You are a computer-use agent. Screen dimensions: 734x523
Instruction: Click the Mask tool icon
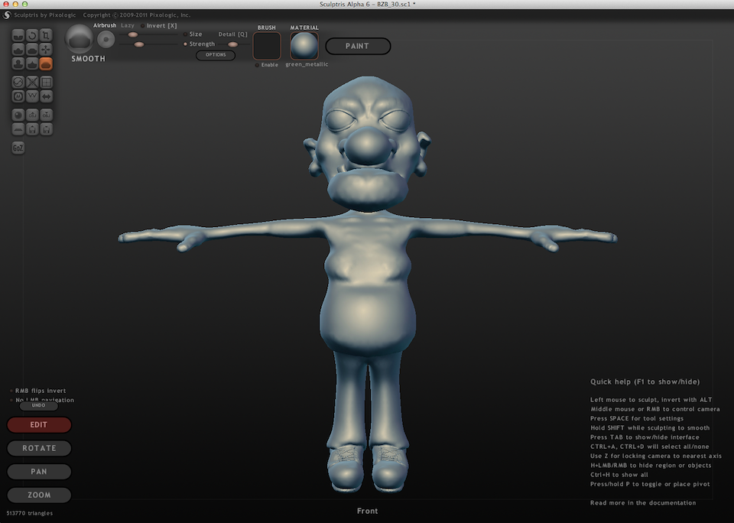[18, 96]
